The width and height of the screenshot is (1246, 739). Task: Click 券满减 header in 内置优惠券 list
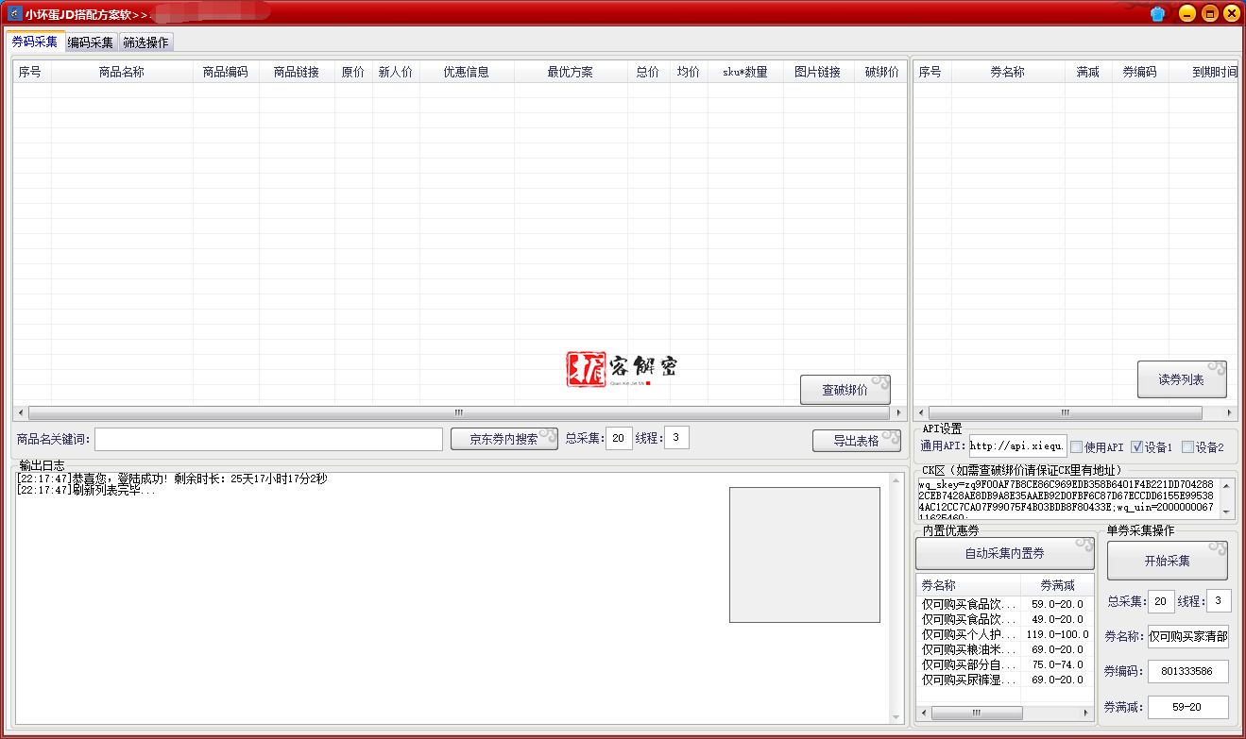click(1057, 585)
